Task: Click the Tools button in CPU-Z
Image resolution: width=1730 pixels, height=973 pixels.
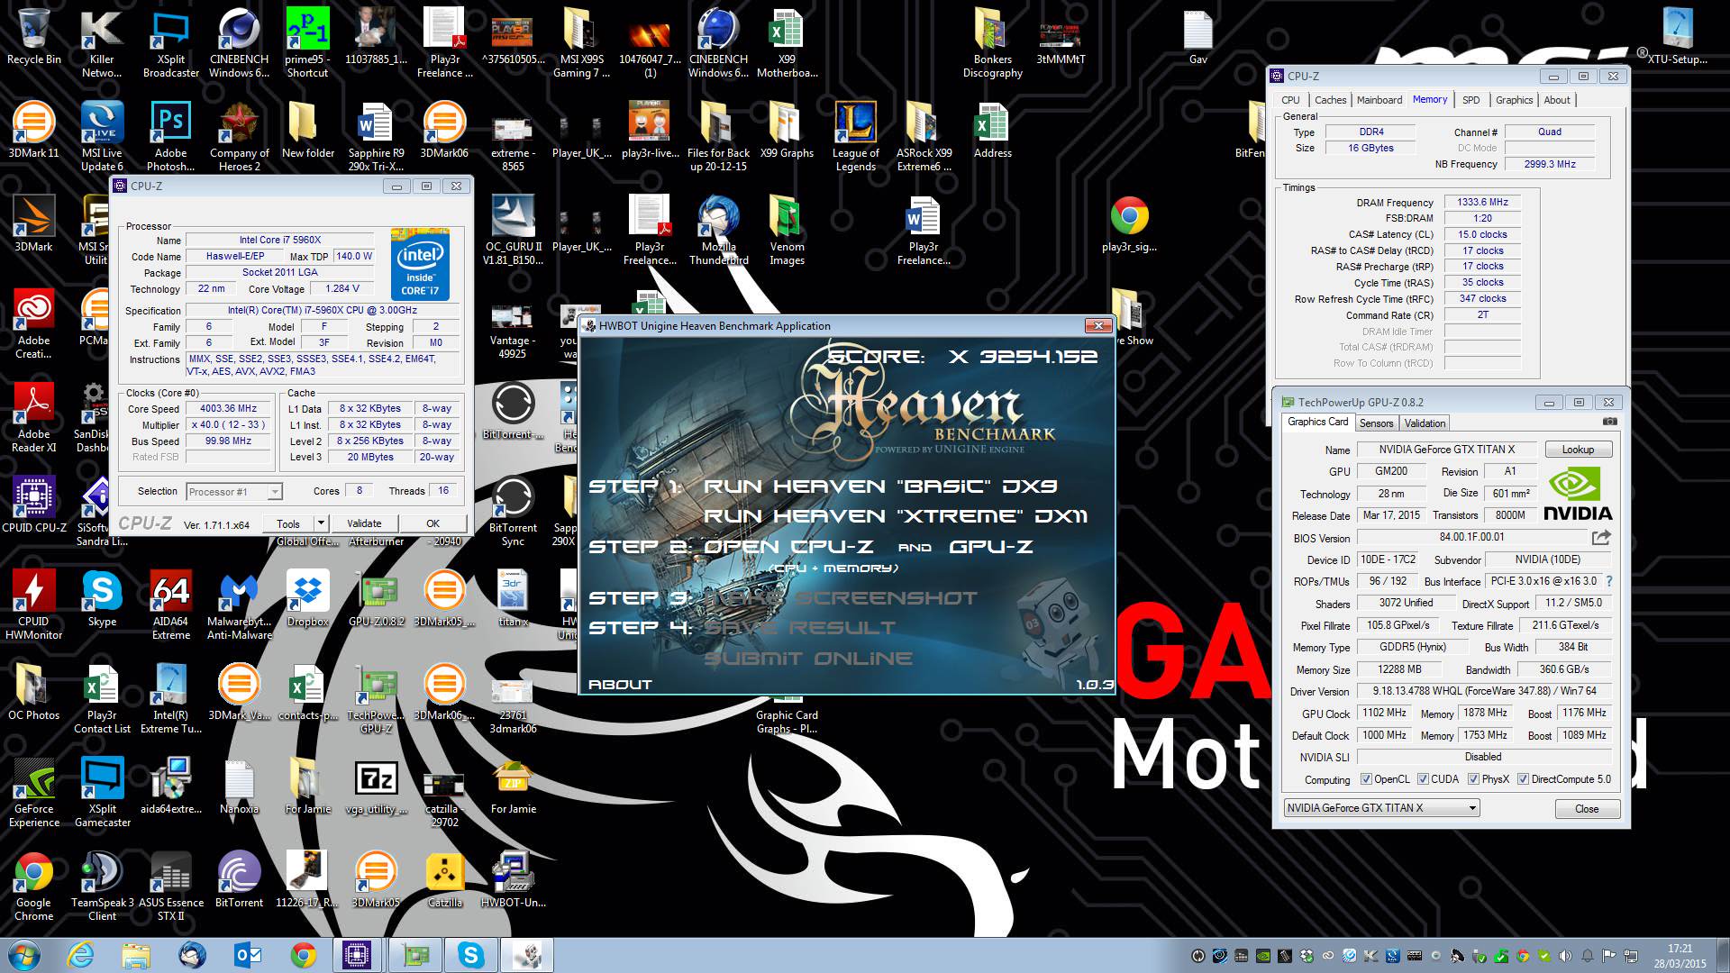Action: coord(288,523)
